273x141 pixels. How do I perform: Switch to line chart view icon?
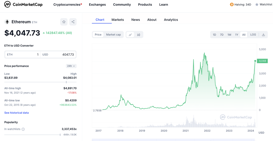pos(130,35)
